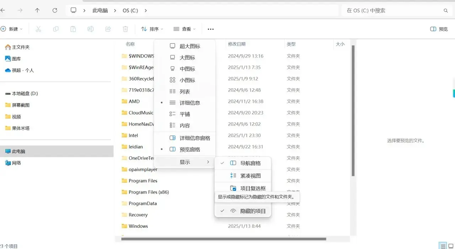Click the horizontal scrollbar of file list

point(223,239)
